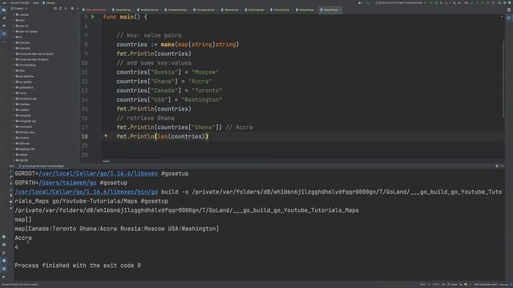
Task: Click the "Toronto" string on line 13
Action: (207, 90)
